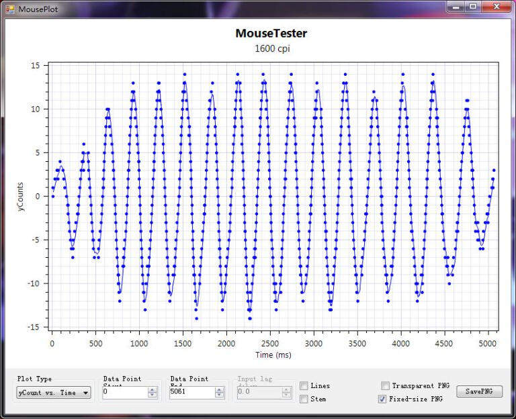This screenshot has height=419, width=516.
Task: Uncheck the Fixed-size PNG checkbox
Action: tap(382, 399)
